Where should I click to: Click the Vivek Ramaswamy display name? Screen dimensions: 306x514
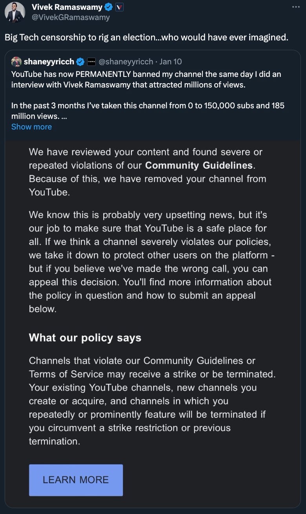point(67,7)
